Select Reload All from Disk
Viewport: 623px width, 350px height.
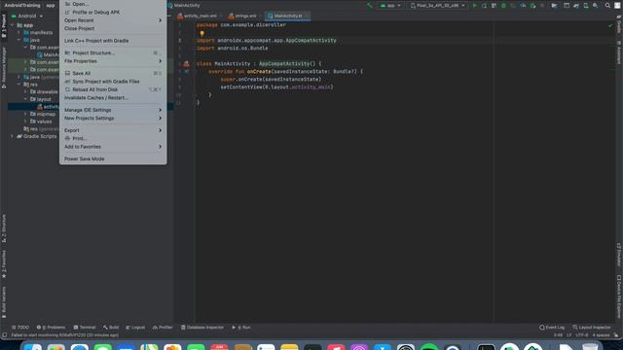pos(113,89)
